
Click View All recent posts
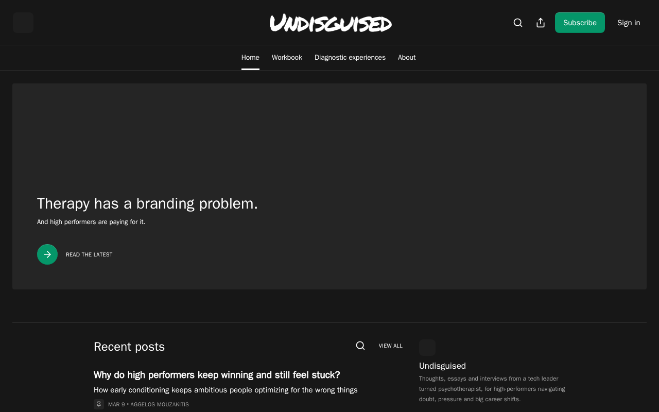pos(391,346)
